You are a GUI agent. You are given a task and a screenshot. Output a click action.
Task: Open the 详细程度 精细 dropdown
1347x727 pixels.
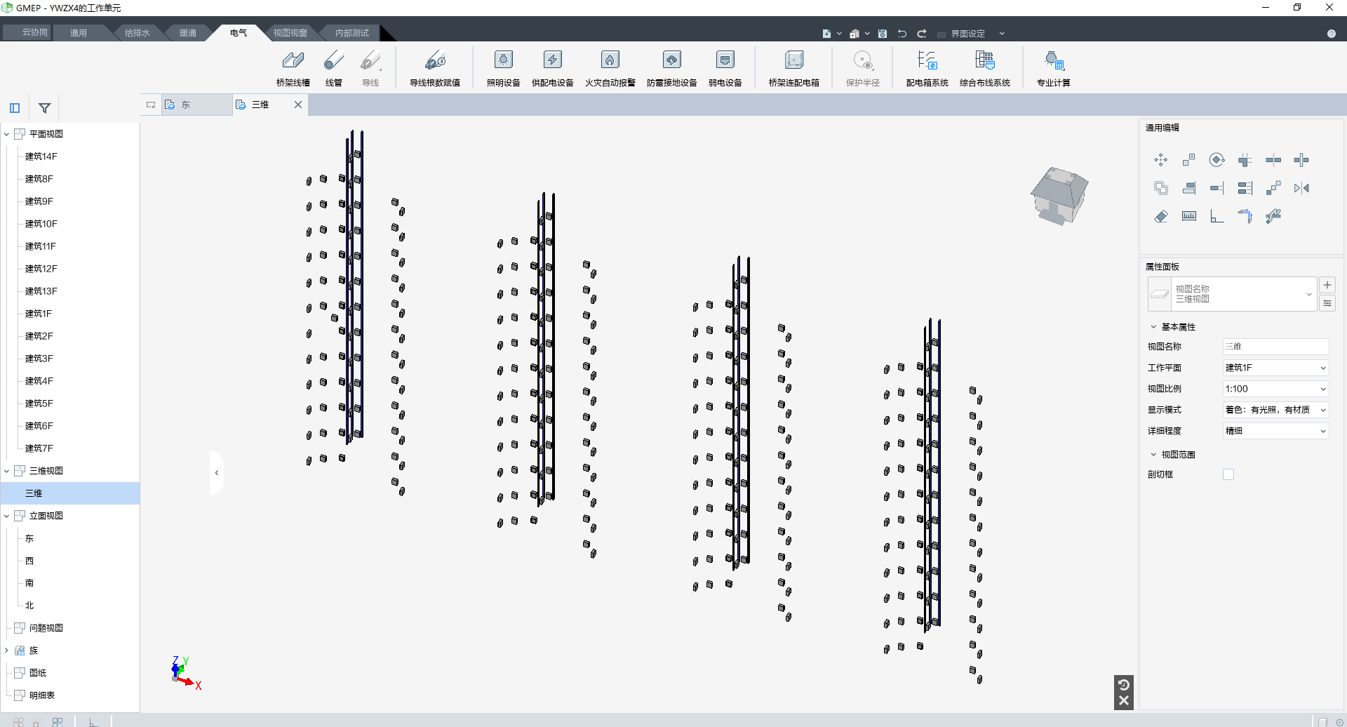pyautogui.click(x=1275, y=431)
